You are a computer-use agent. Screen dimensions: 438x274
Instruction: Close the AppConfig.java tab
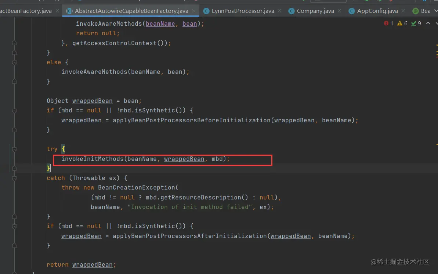[x=403, y=11]
